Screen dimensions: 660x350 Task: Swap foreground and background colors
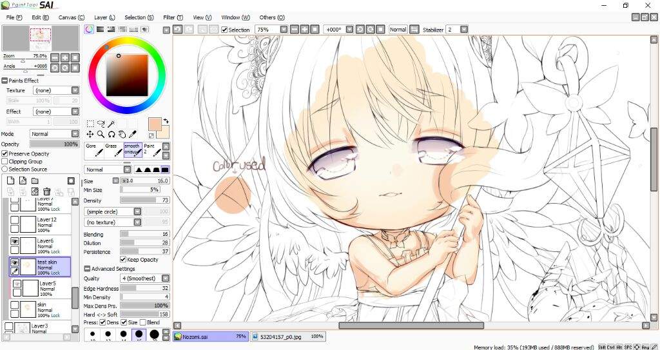(x=166, y=121)
